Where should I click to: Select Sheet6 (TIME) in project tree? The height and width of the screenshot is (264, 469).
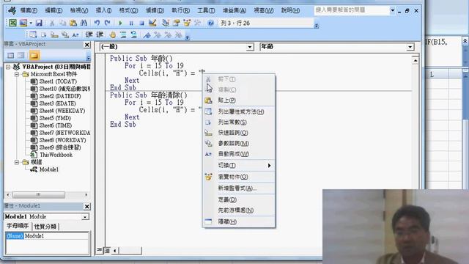(56, 125)
